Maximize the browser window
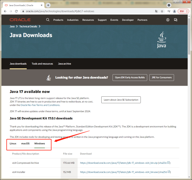Image resolution: width=192 pixels, height=180 pixels. point(180,2)
